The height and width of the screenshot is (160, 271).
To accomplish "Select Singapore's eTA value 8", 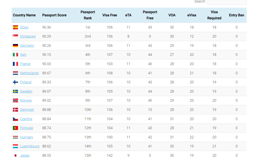I will (x=128, y=36).
